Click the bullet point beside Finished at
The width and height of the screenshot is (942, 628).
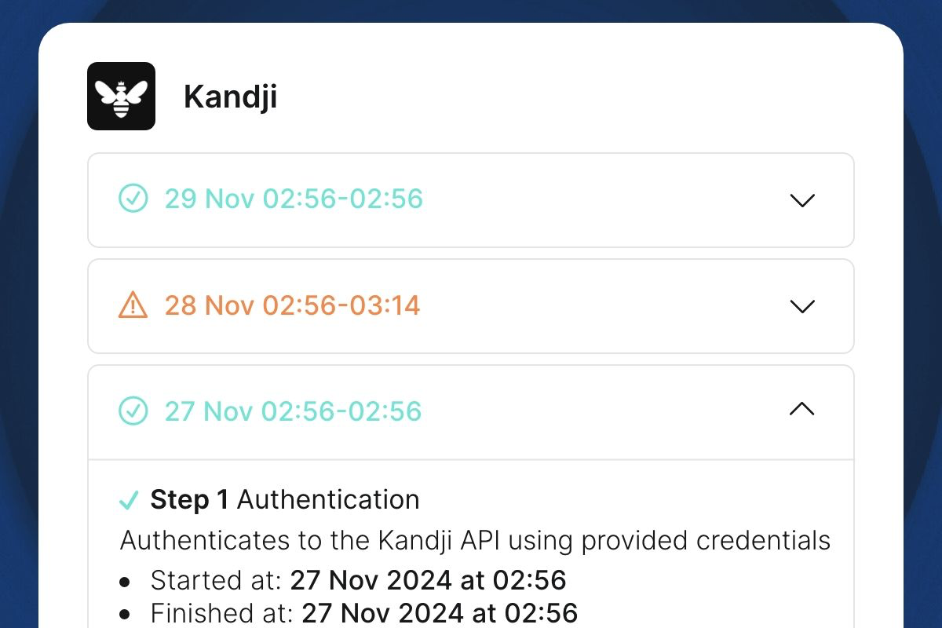tap(126, 613)
